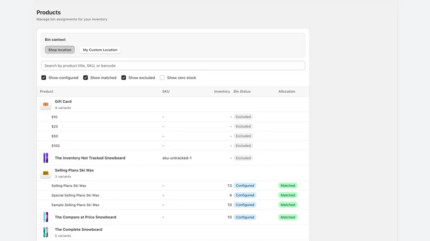Image resolution: width=430 pixels, height=241 pixels.
Task: Open The Compare at Price Snowboard title
Action: (85, 217)
